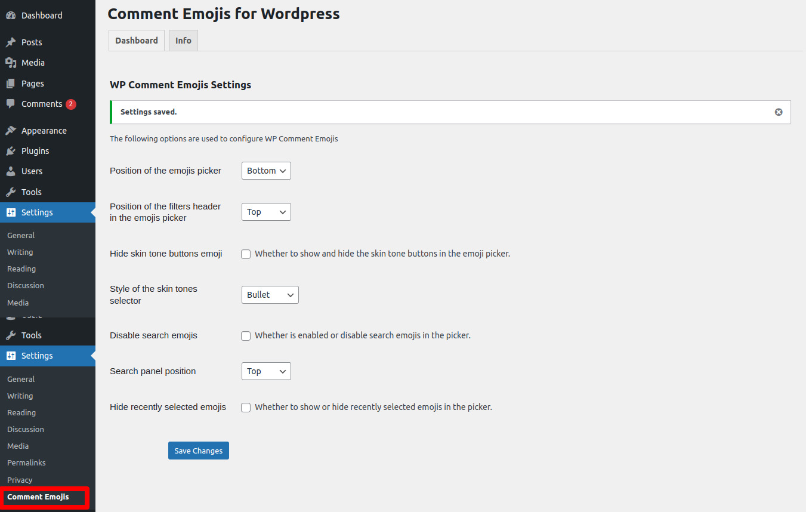This screenshot has height=512, width=806.
Task: Click the 'The following options are used' description text
Action: (x=224, y=139)
